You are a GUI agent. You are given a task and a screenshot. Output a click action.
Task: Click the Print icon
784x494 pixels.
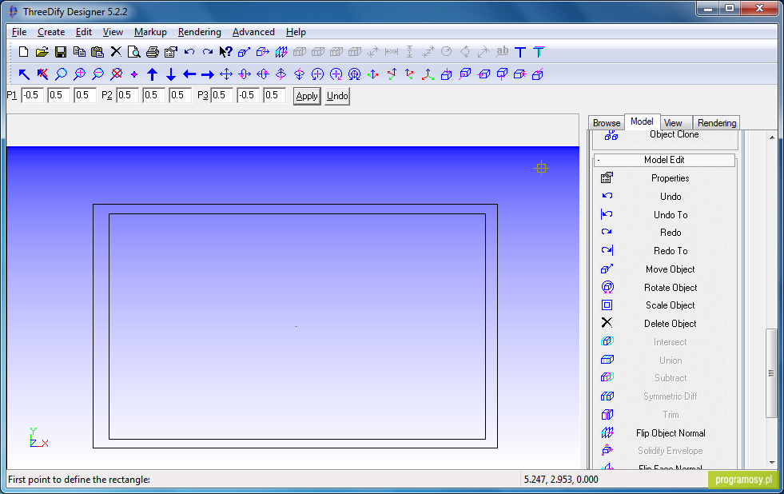[x=153, y=51]
